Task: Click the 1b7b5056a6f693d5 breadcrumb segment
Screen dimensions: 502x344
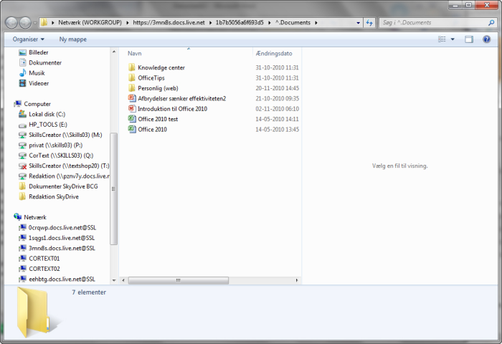Action: pos(240,23)
